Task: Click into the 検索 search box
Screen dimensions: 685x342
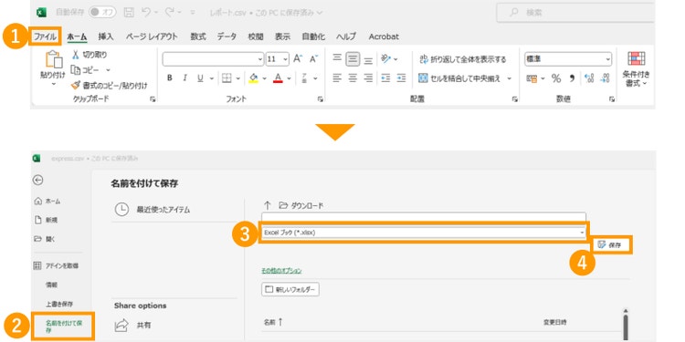Action: [x=575, y=13]
